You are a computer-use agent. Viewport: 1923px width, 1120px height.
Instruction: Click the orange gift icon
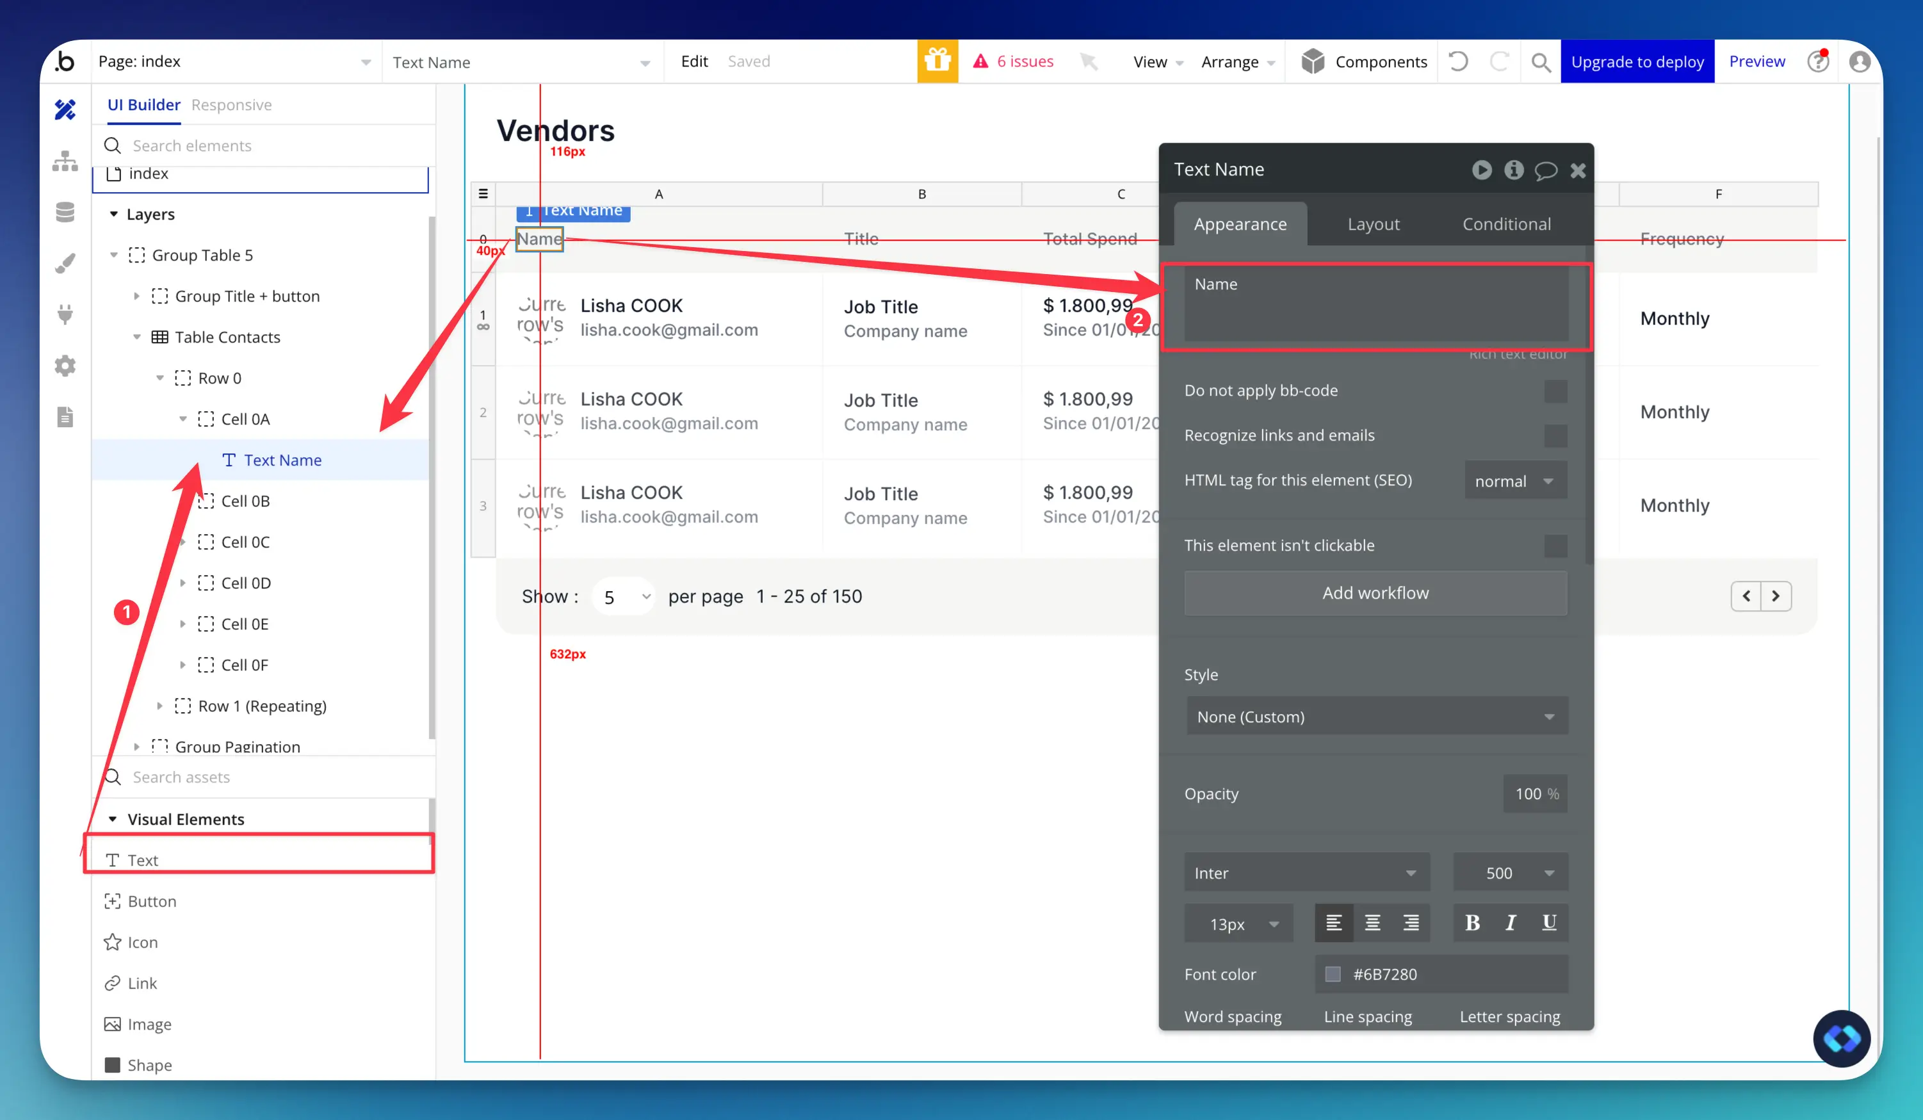click(x=937, y=61)
